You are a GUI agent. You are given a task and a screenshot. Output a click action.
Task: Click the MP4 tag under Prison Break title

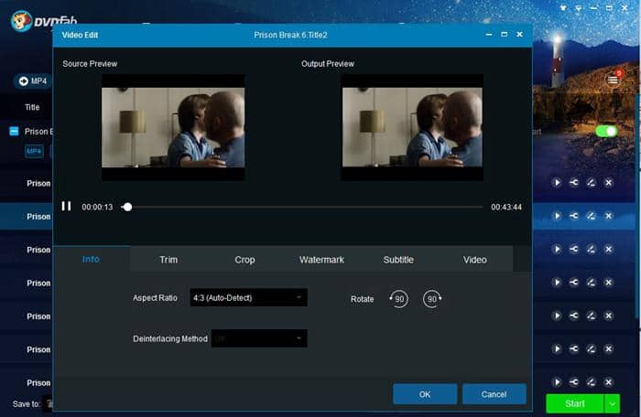tap(34, 152)
